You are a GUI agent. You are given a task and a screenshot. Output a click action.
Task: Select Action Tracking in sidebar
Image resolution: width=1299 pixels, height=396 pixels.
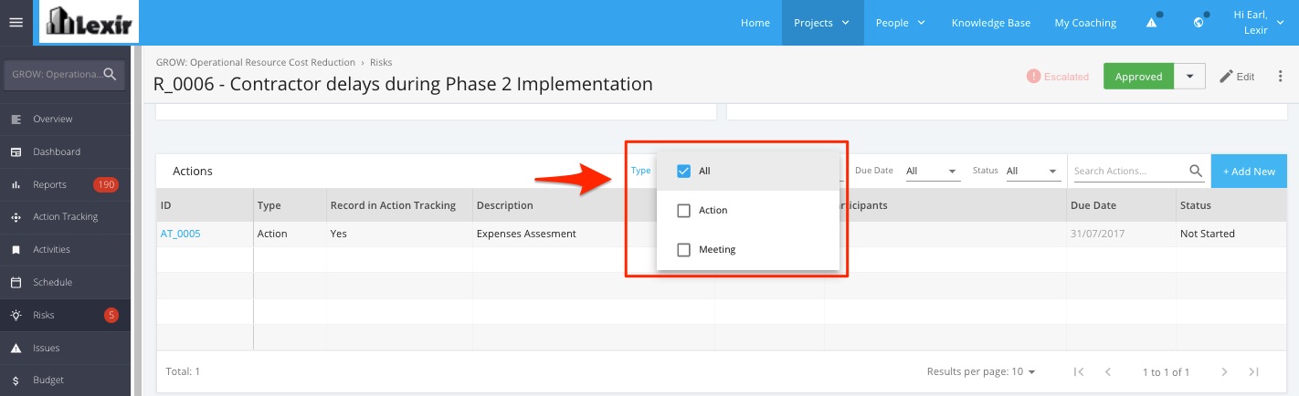pos(65,217)
